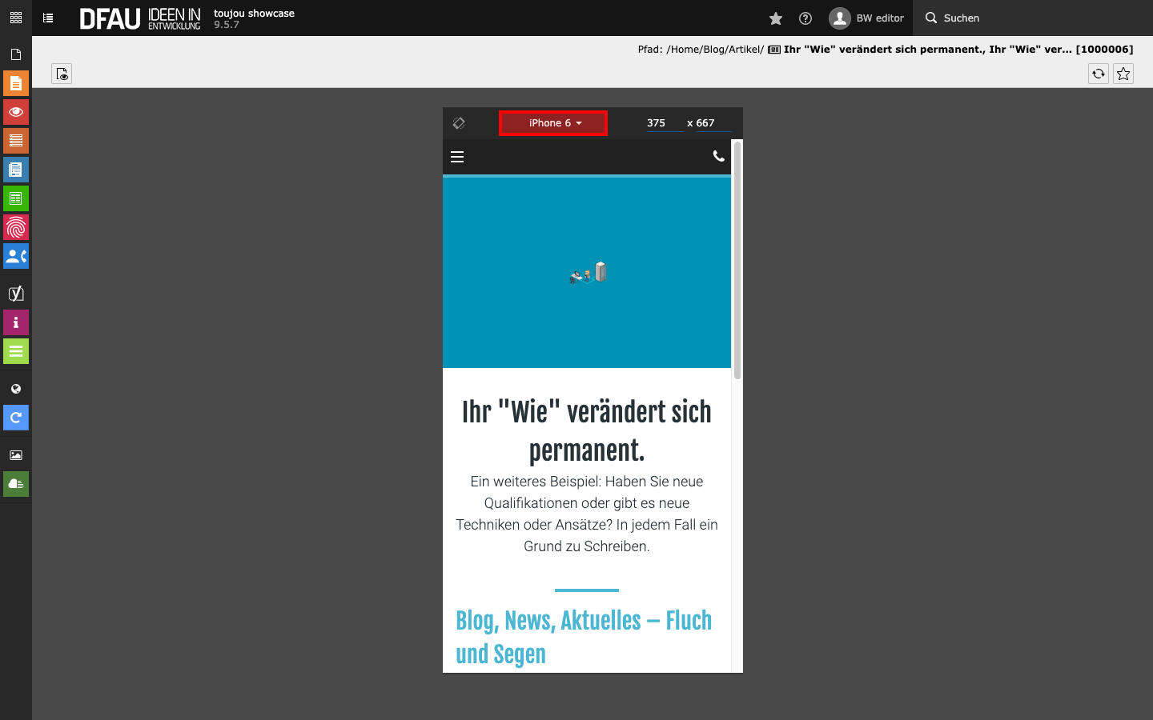Open the hamburger menu in the mobile preview
1153x720 pixels.
457,157
